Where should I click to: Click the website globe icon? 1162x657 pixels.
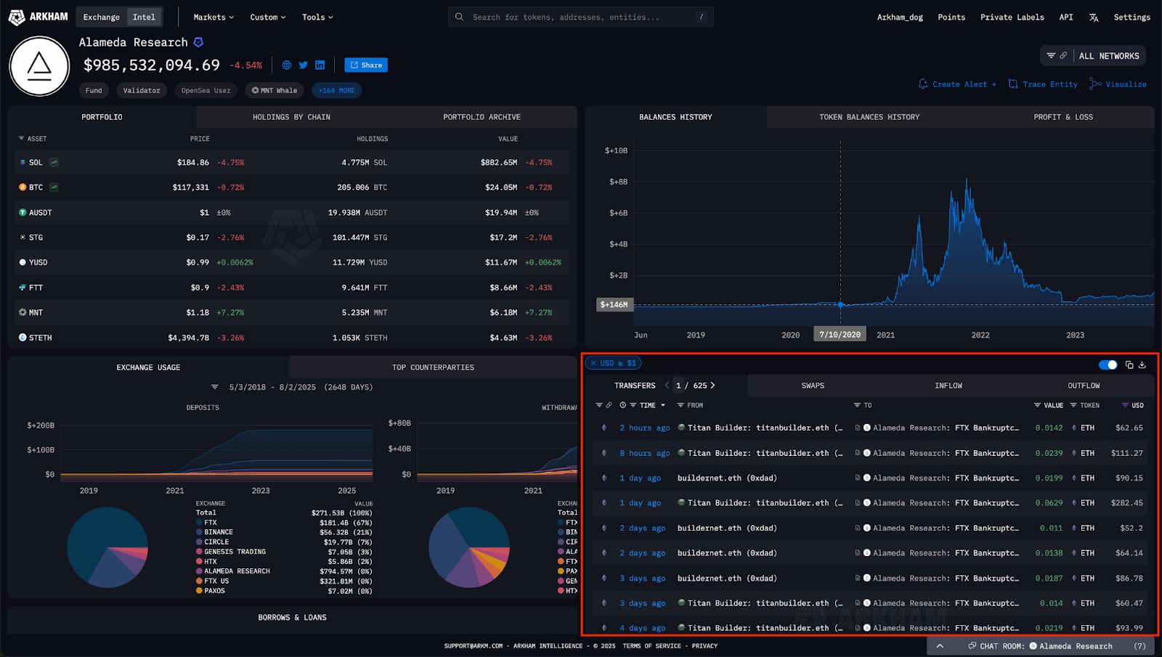pyautogui.click(x=287, y=65)
